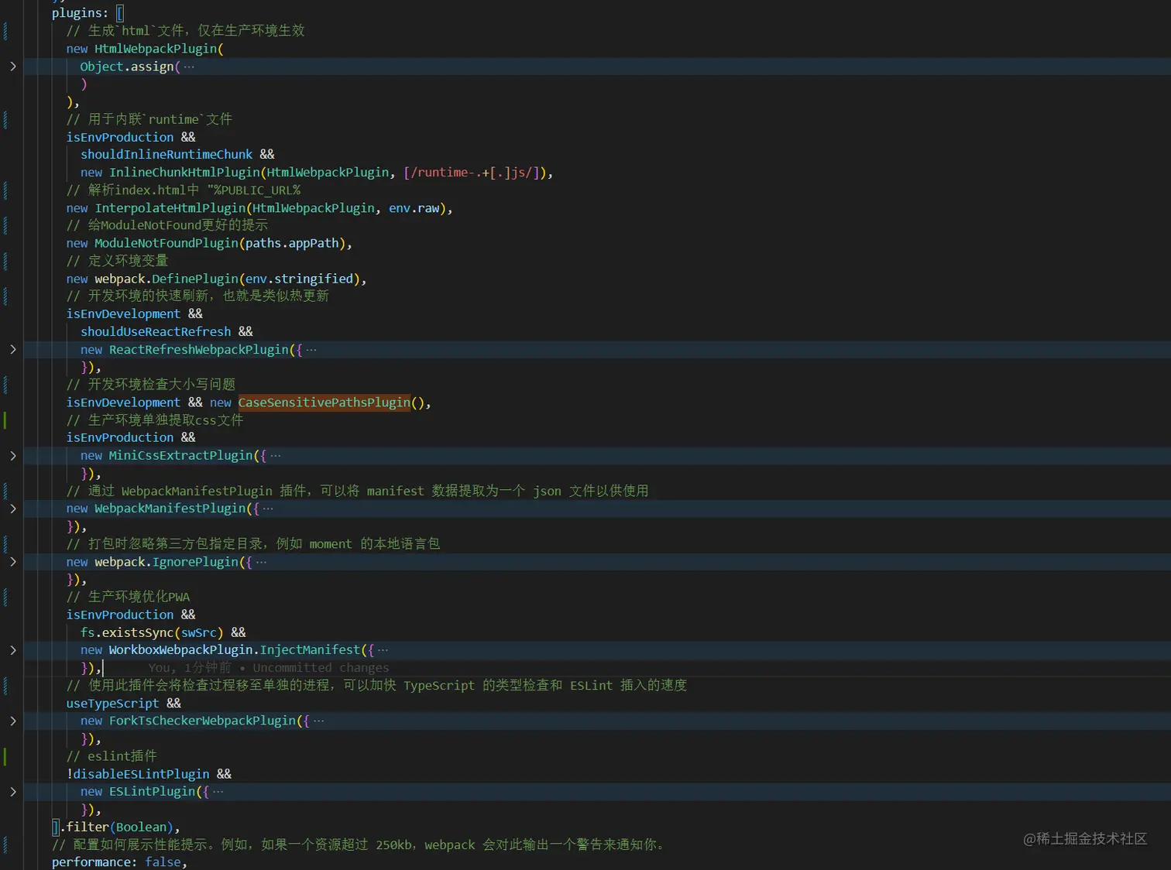Expand the folded ESLintPlugin block

point(13,792)
